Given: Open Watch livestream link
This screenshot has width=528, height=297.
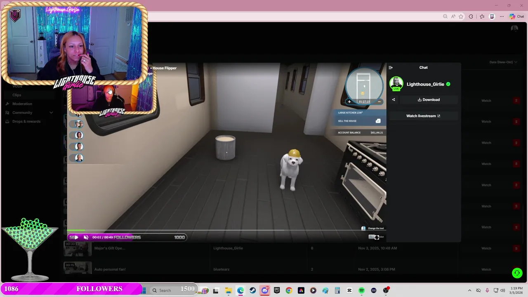Looking at the screenshot, I should (x=423, y=116).
